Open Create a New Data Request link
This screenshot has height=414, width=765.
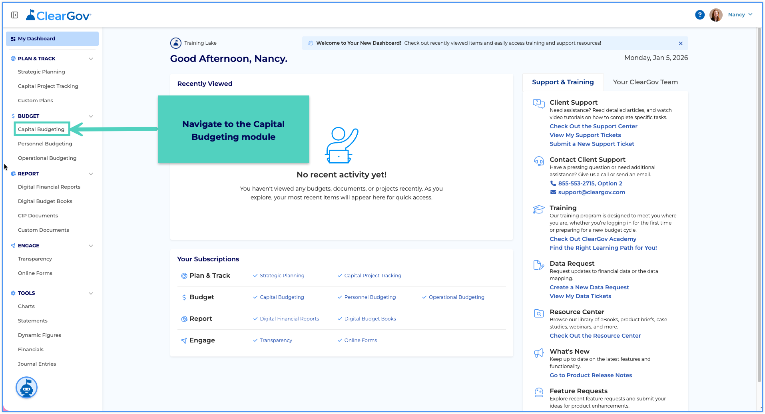[589, 287]
